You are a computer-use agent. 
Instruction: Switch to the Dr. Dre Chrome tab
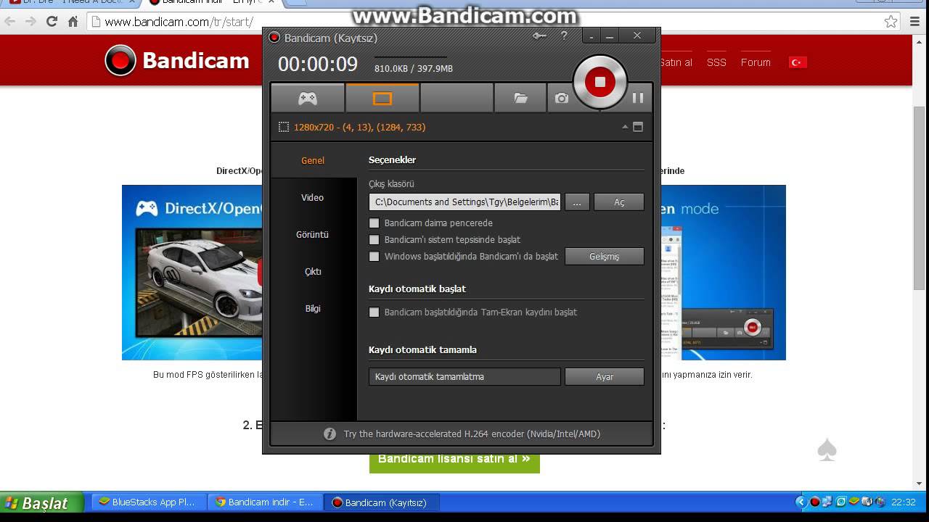coord(70,2)
